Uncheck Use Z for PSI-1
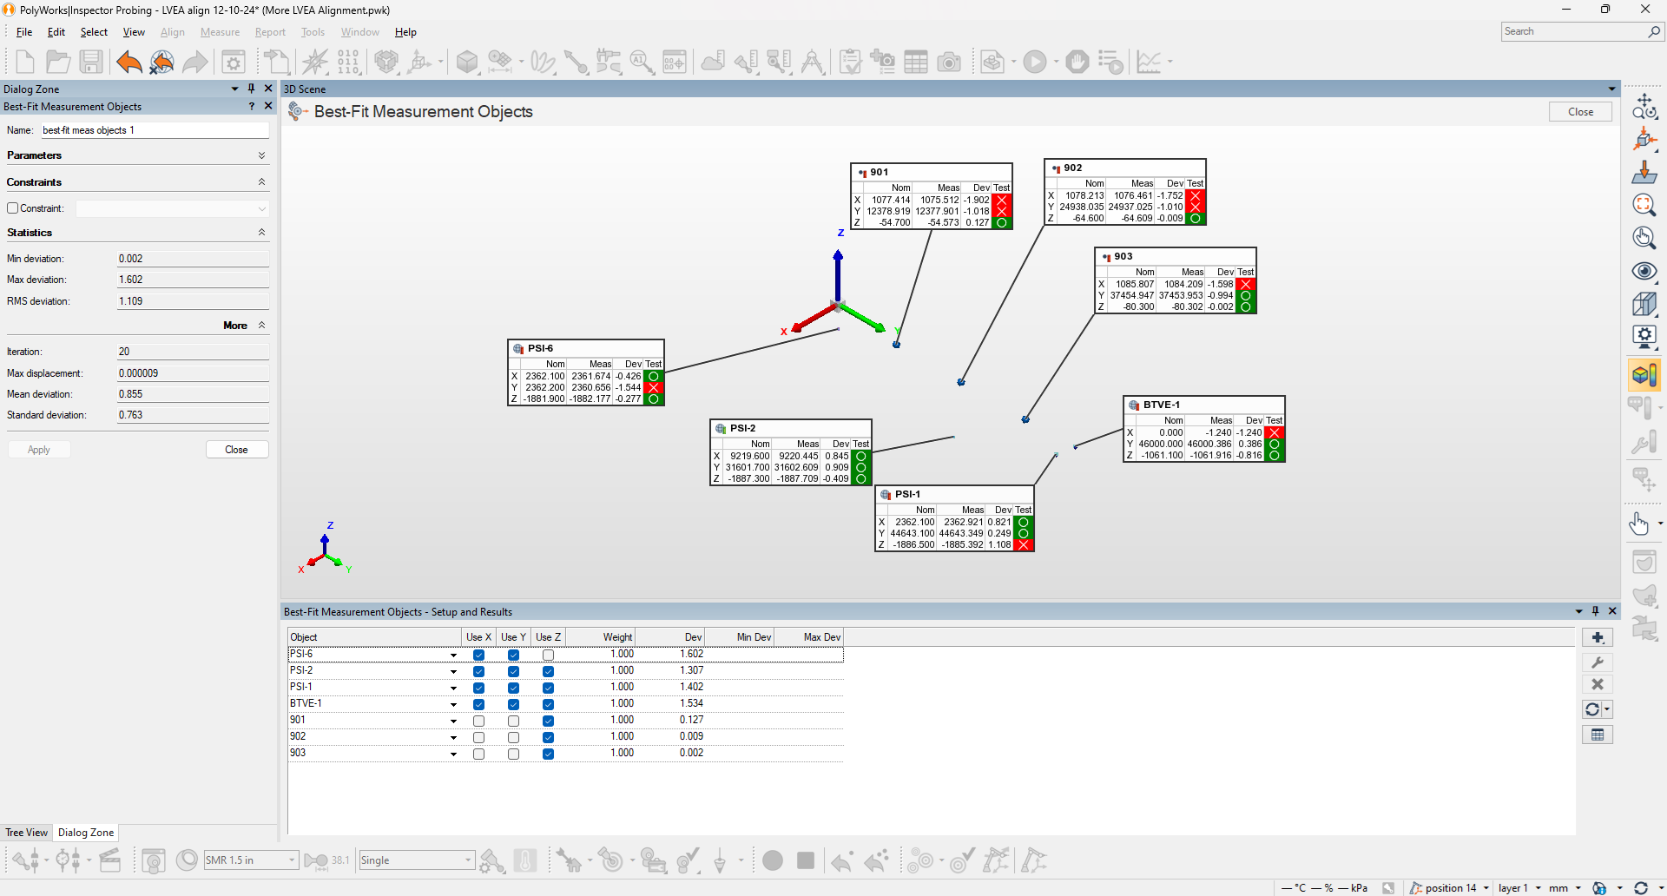The height and width of the screenshot is (896, 1667). [548, 688]
